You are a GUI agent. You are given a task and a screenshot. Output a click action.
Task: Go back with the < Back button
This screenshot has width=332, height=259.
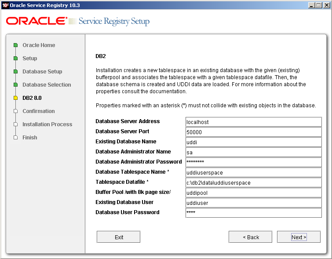coord(251,237)
